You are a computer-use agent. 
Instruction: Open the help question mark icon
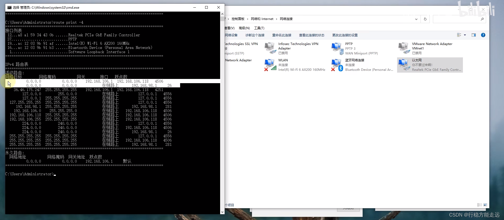tap(483, 35)
